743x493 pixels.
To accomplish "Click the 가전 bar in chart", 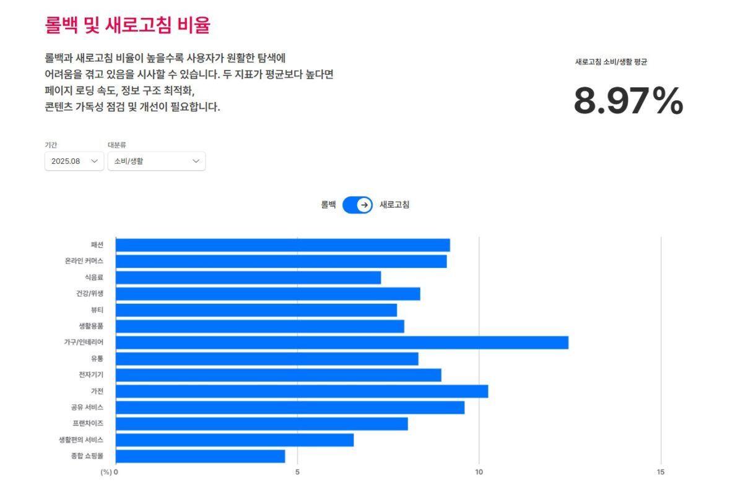I will [302, 391].
